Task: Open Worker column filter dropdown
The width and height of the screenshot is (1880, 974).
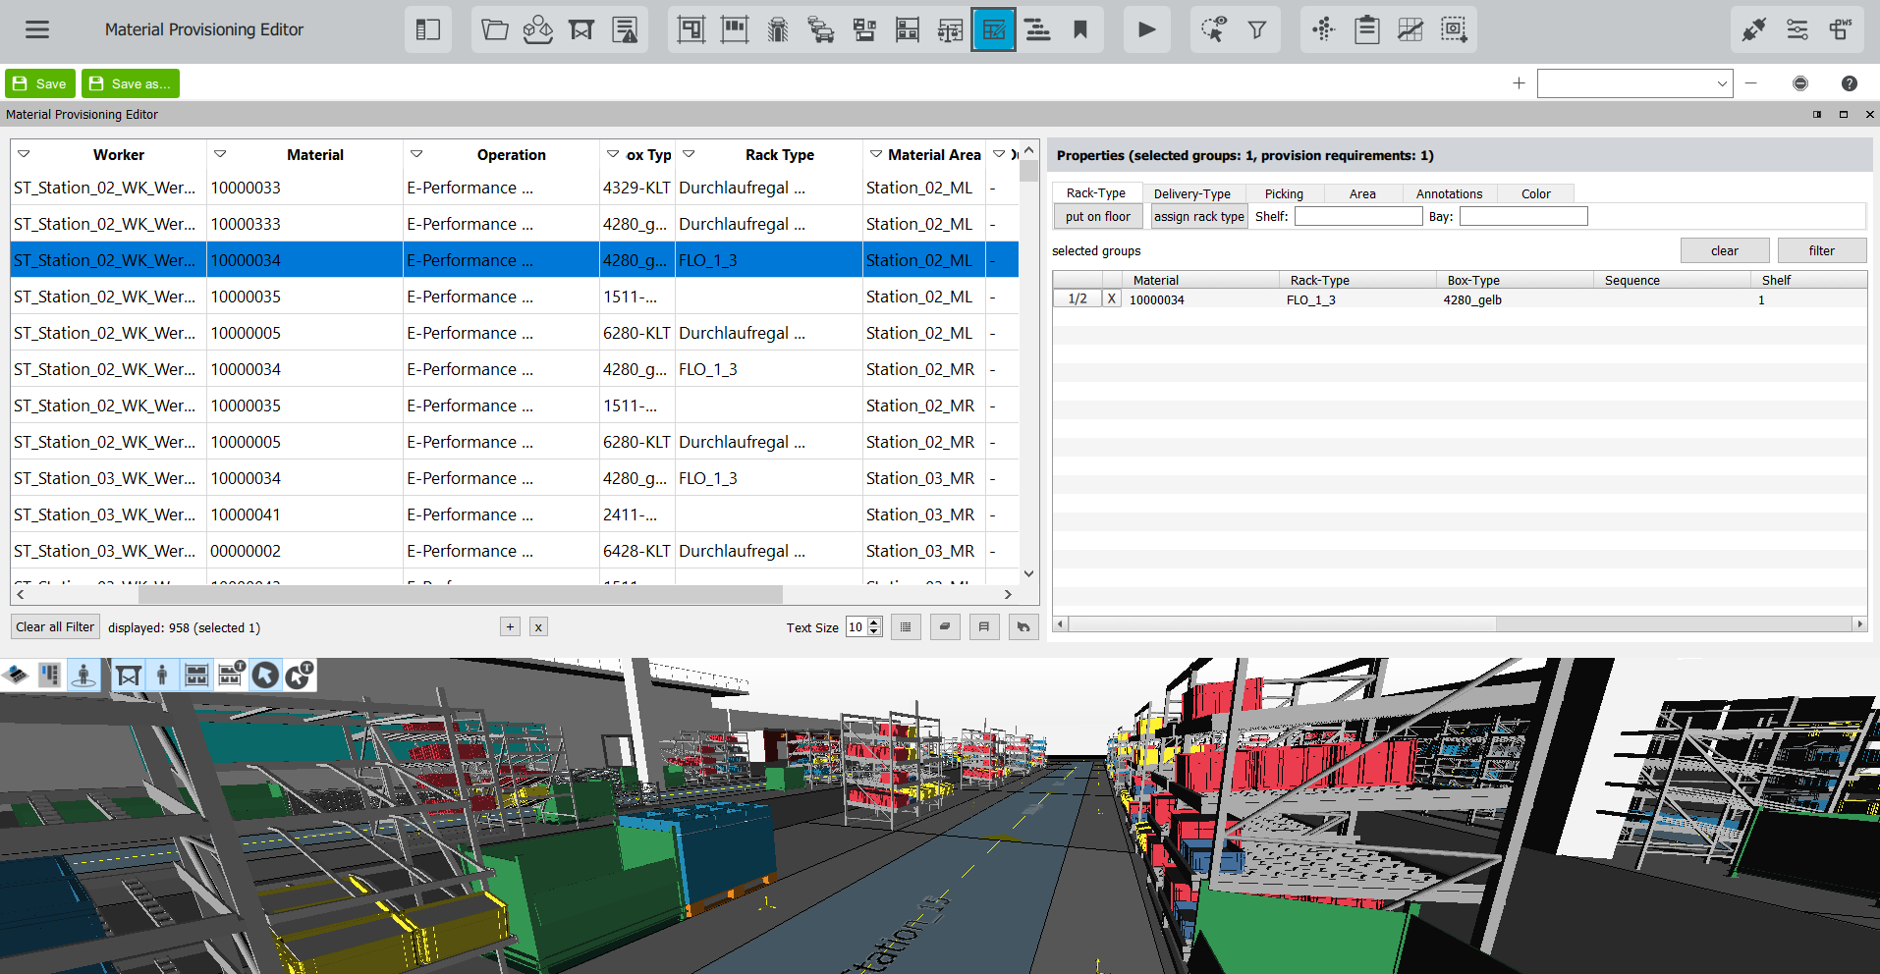Action: coord(24,154)
